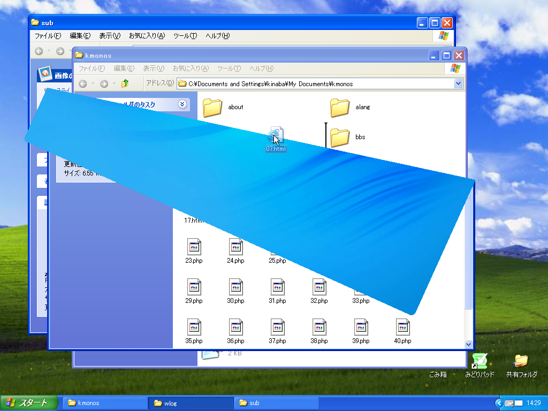This screenshot has width=548, height=411.
Task: Open ツール menu in sub window
Action: pyautogui.click(x=185, y=36)
